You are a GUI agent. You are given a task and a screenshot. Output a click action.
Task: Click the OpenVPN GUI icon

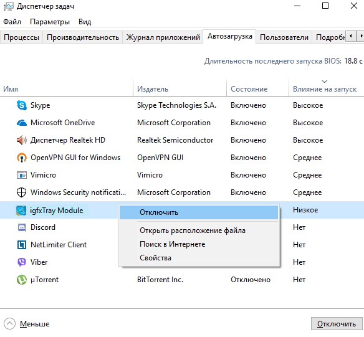(22, 158)
